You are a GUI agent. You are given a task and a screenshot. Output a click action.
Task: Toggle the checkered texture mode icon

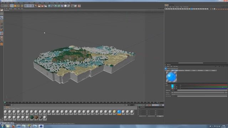point(1,37)
